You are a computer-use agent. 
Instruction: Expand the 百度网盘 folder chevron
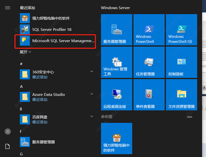coord(92,116)
